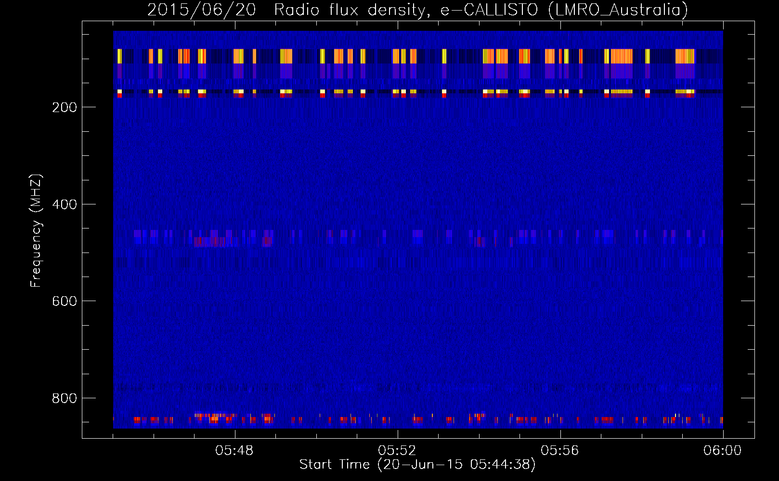Click the 'Frequency (MHZ)' axis label
The height and width of the screenshot is (481, 779).
point(36,231)
